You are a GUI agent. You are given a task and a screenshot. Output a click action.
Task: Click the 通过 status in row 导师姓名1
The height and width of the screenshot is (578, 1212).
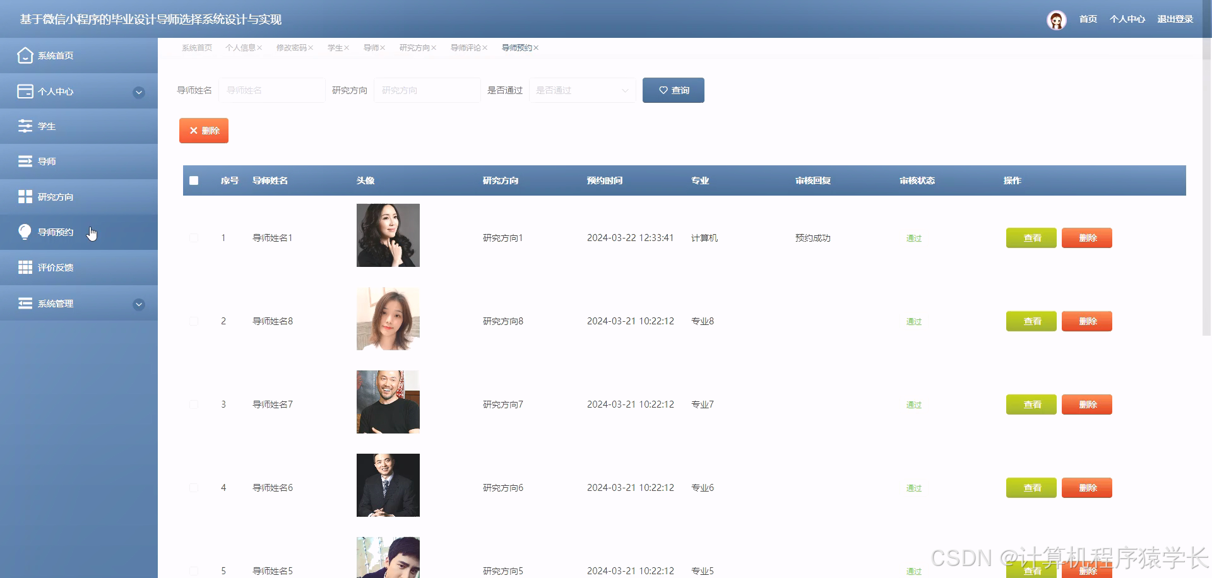point(914,238)
